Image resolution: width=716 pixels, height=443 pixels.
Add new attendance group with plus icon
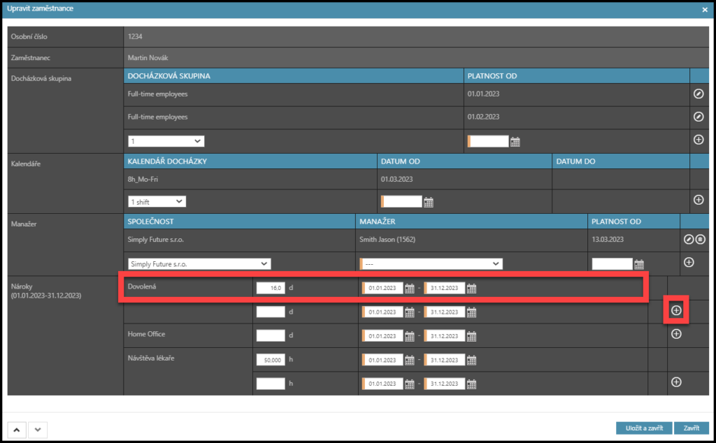(x=698, y=140)
